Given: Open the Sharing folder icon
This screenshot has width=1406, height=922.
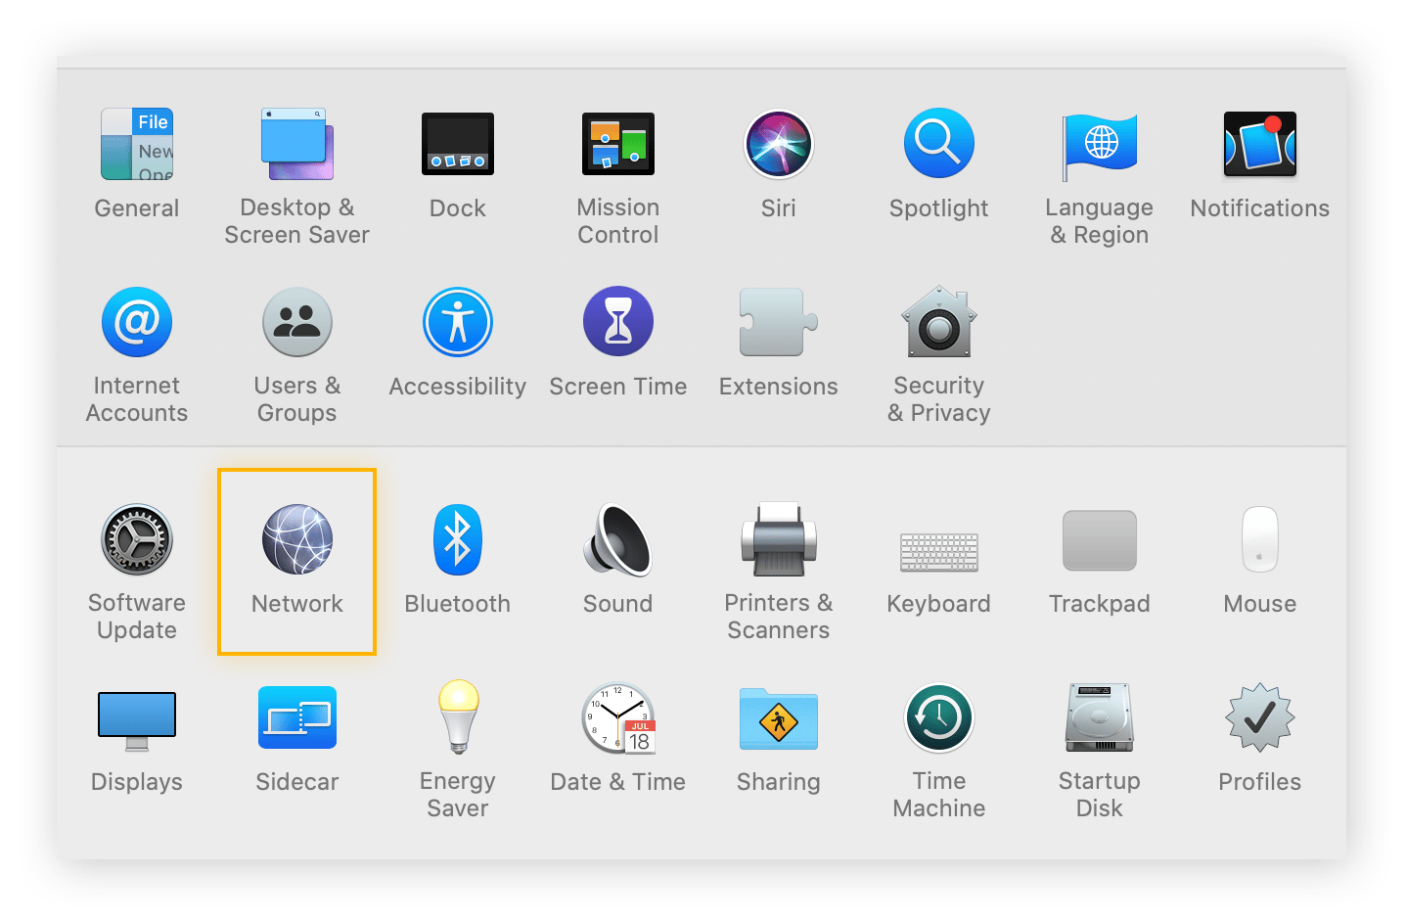Looking at the screenshot, I should click(778, 717).
